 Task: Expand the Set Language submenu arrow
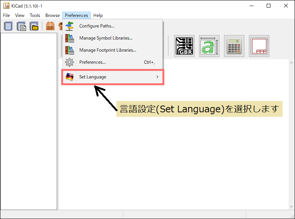(158, 77)
